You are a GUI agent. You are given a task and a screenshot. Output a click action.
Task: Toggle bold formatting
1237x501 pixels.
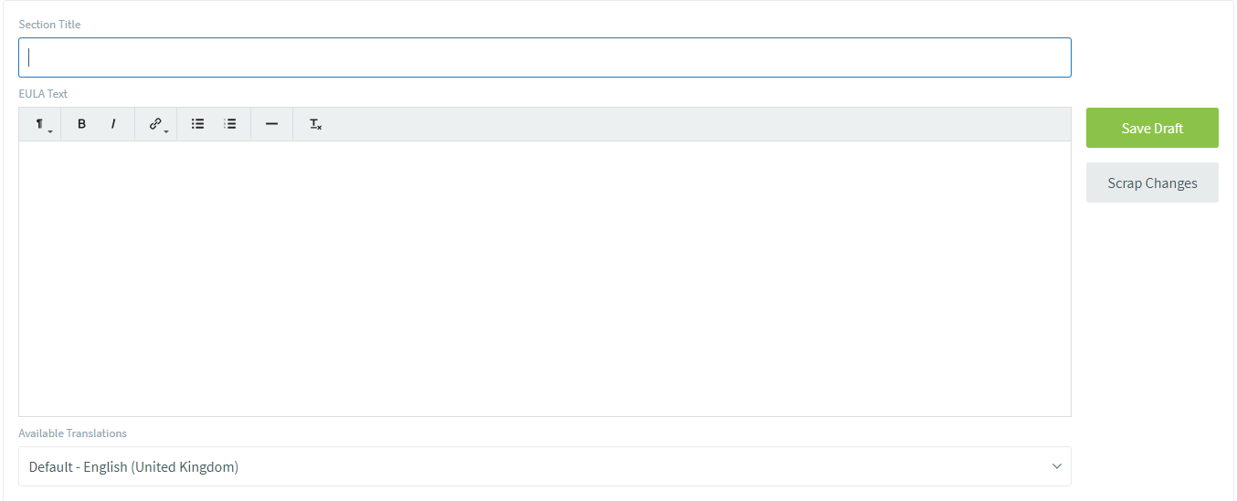[x=81, y=124]
